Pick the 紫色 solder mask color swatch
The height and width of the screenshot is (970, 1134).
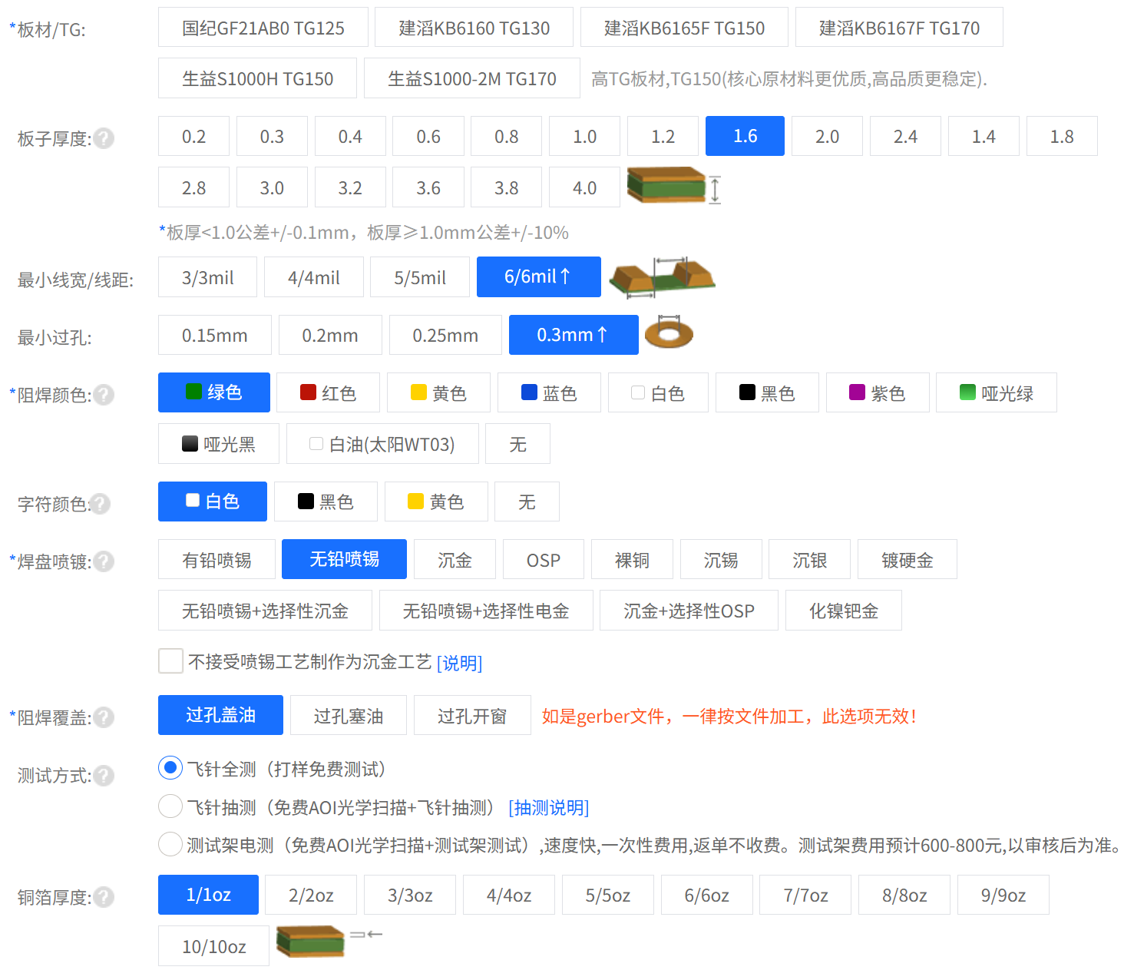tap(878, 392)
